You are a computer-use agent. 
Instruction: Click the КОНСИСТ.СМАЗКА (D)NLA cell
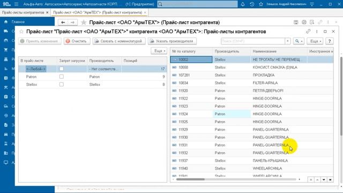279,68
